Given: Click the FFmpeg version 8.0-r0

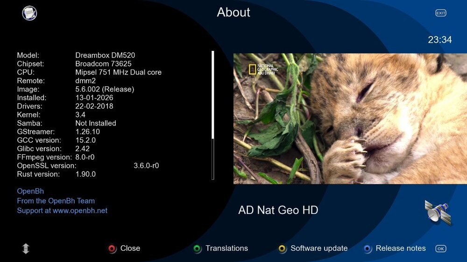Looking at the screenshot, I should 85,157.
